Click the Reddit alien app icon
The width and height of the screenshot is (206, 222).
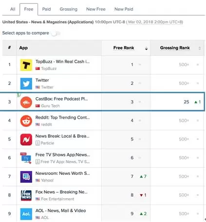click(26, 121)
